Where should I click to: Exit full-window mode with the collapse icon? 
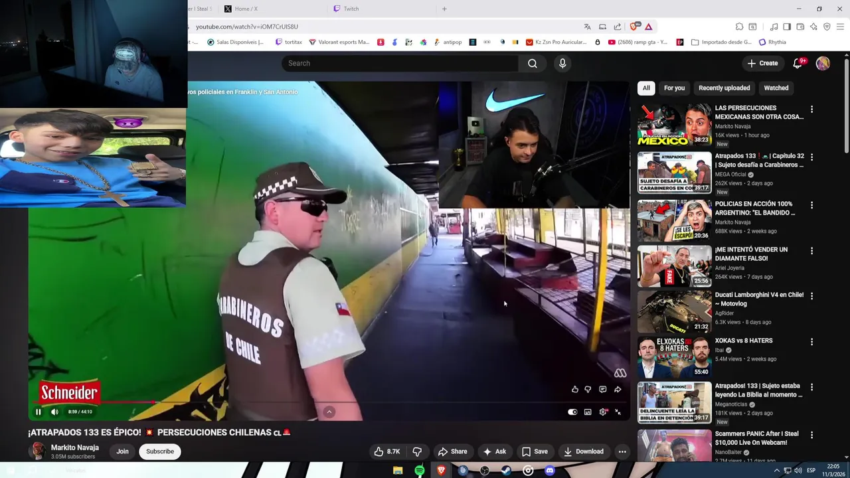click(x=618, y=412)
